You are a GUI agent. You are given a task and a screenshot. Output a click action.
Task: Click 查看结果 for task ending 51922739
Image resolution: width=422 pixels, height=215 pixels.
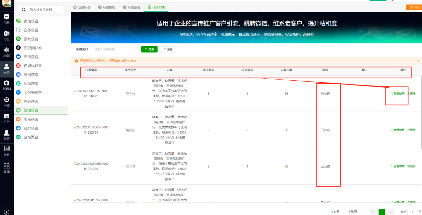click(398, 130)
